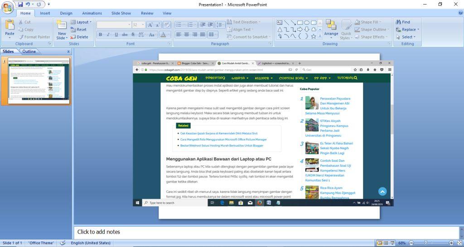
Task: Toggle Italic formatting
Action: (x=108, y=35)
